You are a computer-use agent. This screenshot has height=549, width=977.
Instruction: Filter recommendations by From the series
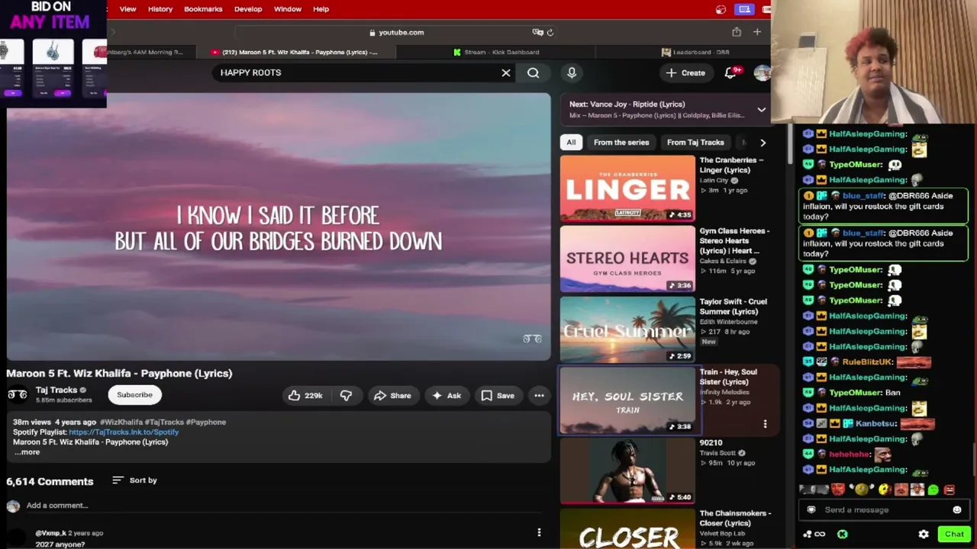point(621,143)
